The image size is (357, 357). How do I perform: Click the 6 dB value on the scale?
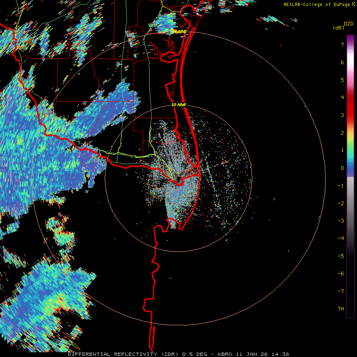(342, 62)
